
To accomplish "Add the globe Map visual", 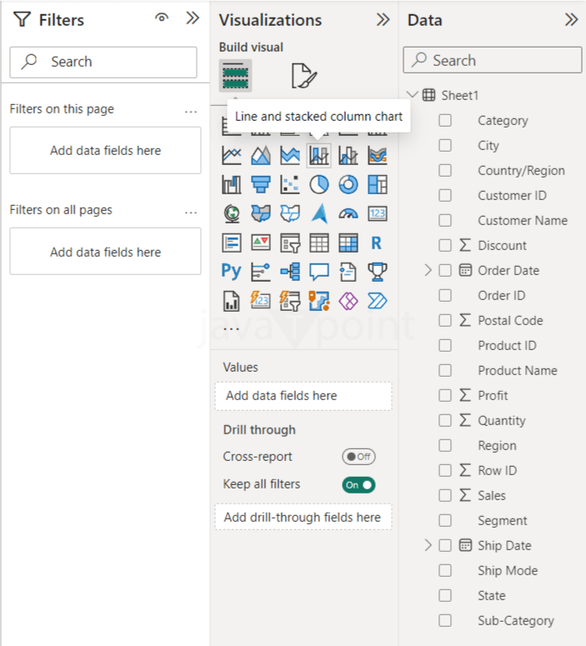I will click(x=232, y=214).
